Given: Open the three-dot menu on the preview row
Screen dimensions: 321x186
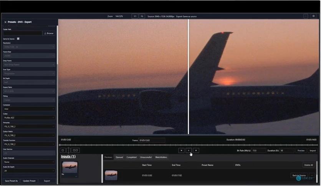Looking at the screenshot, I should coord(312,175).
